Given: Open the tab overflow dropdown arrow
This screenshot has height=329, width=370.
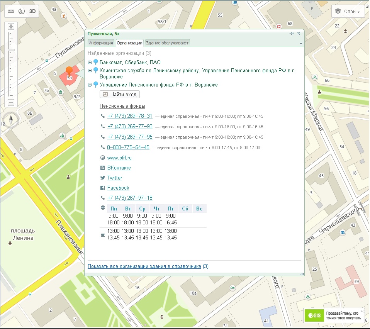Looking at the screenshot, I should [x=301, y=43].
